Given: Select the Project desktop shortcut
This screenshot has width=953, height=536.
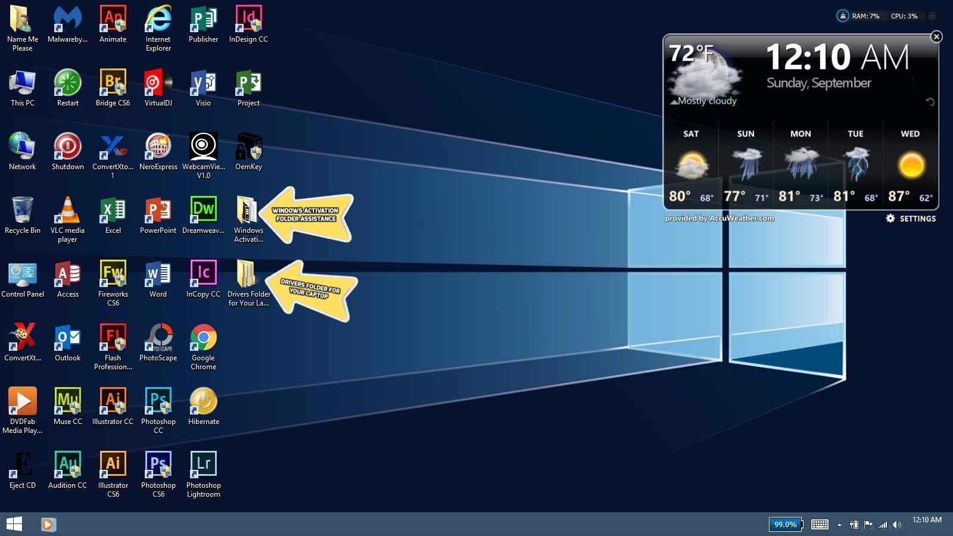Looking at the screenshot, I should pyautogui.click(x=248, y=88).
